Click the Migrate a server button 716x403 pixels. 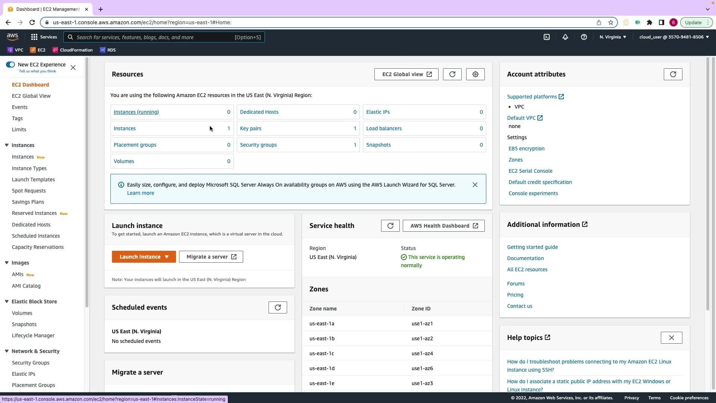[x=211, y=257]
